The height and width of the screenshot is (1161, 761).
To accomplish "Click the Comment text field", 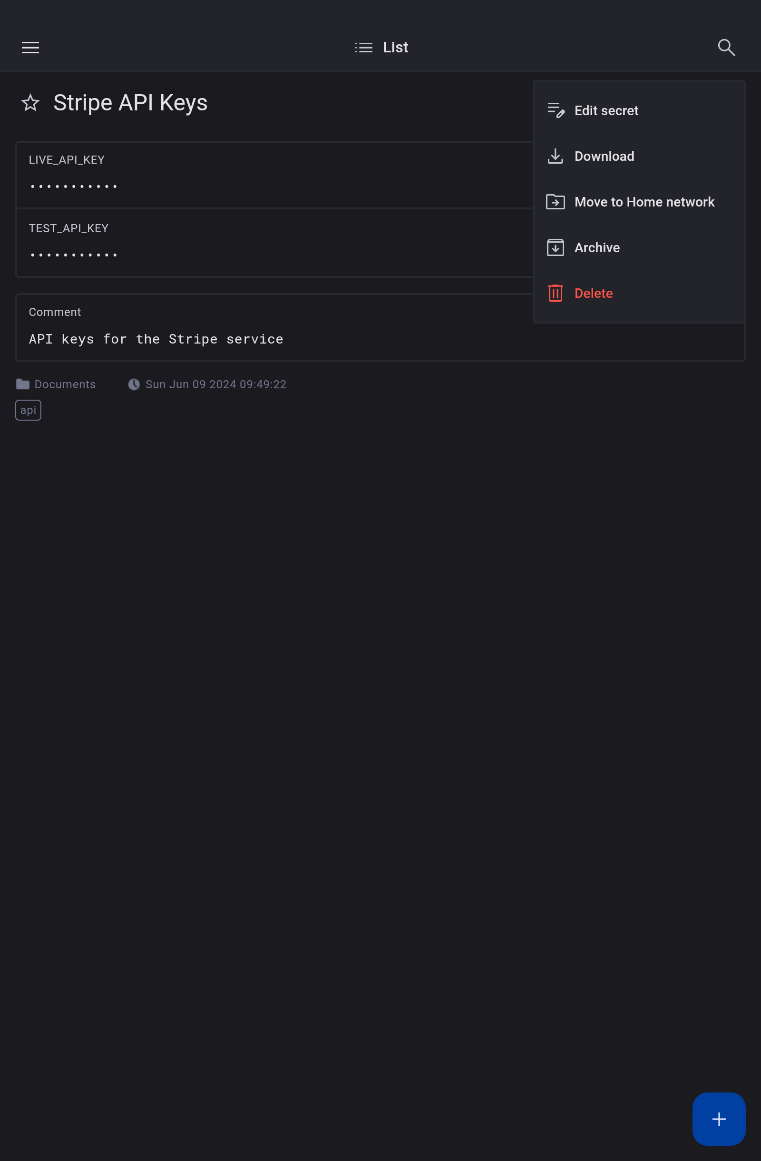I will (156, 339).
